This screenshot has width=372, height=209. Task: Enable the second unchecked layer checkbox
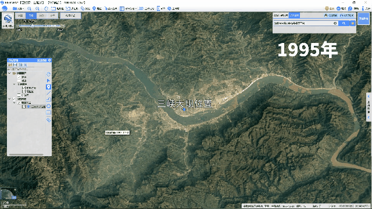coord(19,95)
